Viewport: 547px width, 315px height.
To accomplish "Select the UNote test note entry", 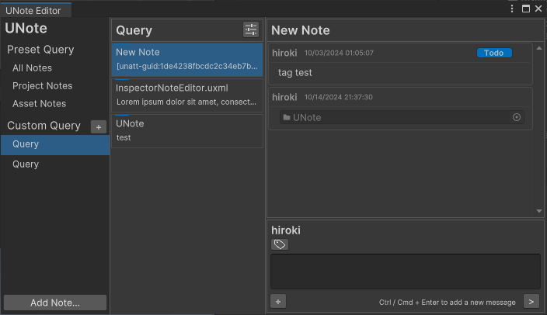I will [x=187, y=131].
